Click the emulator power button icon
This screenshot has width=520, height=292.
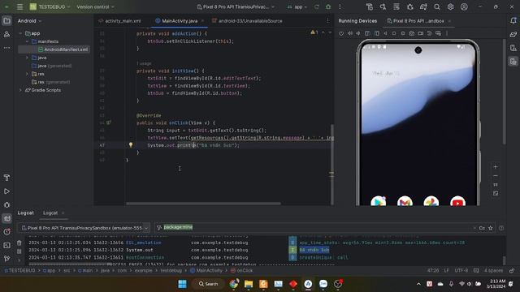[341, 33]
